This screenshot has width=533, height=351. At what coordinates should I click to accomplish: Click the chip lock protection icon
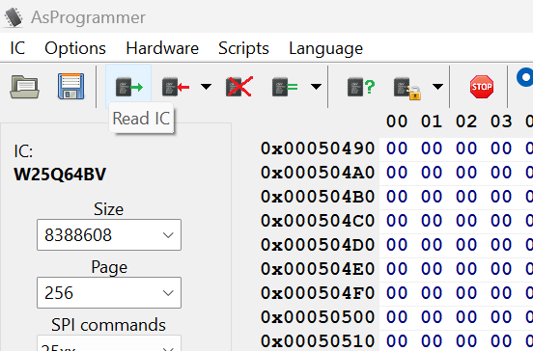(x=407, y=88)
